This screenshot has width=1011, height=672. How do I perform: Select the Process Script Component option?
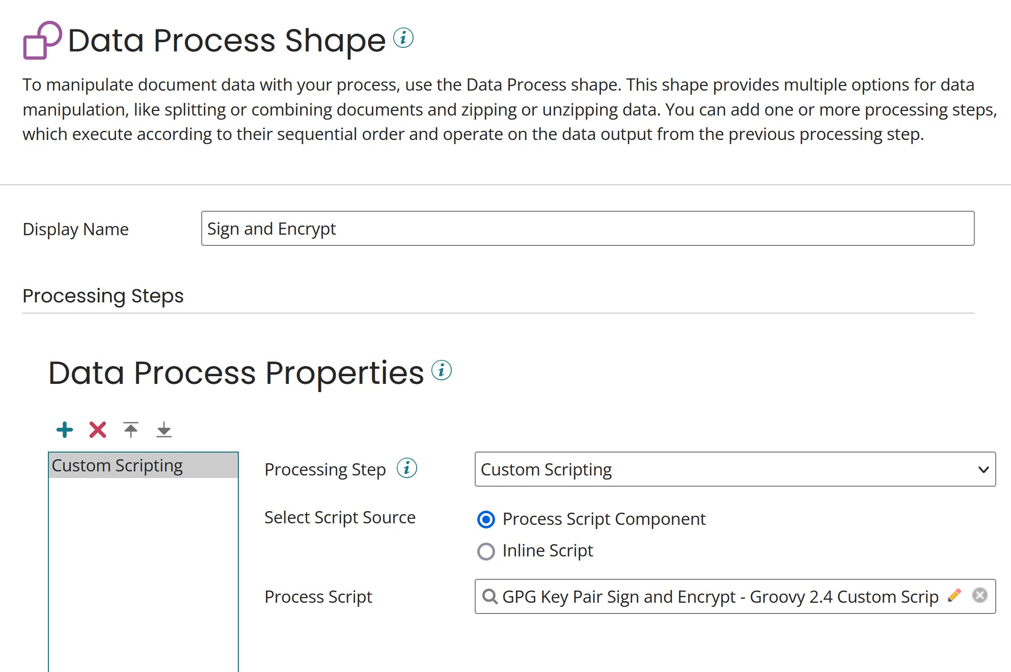[486, 519]
